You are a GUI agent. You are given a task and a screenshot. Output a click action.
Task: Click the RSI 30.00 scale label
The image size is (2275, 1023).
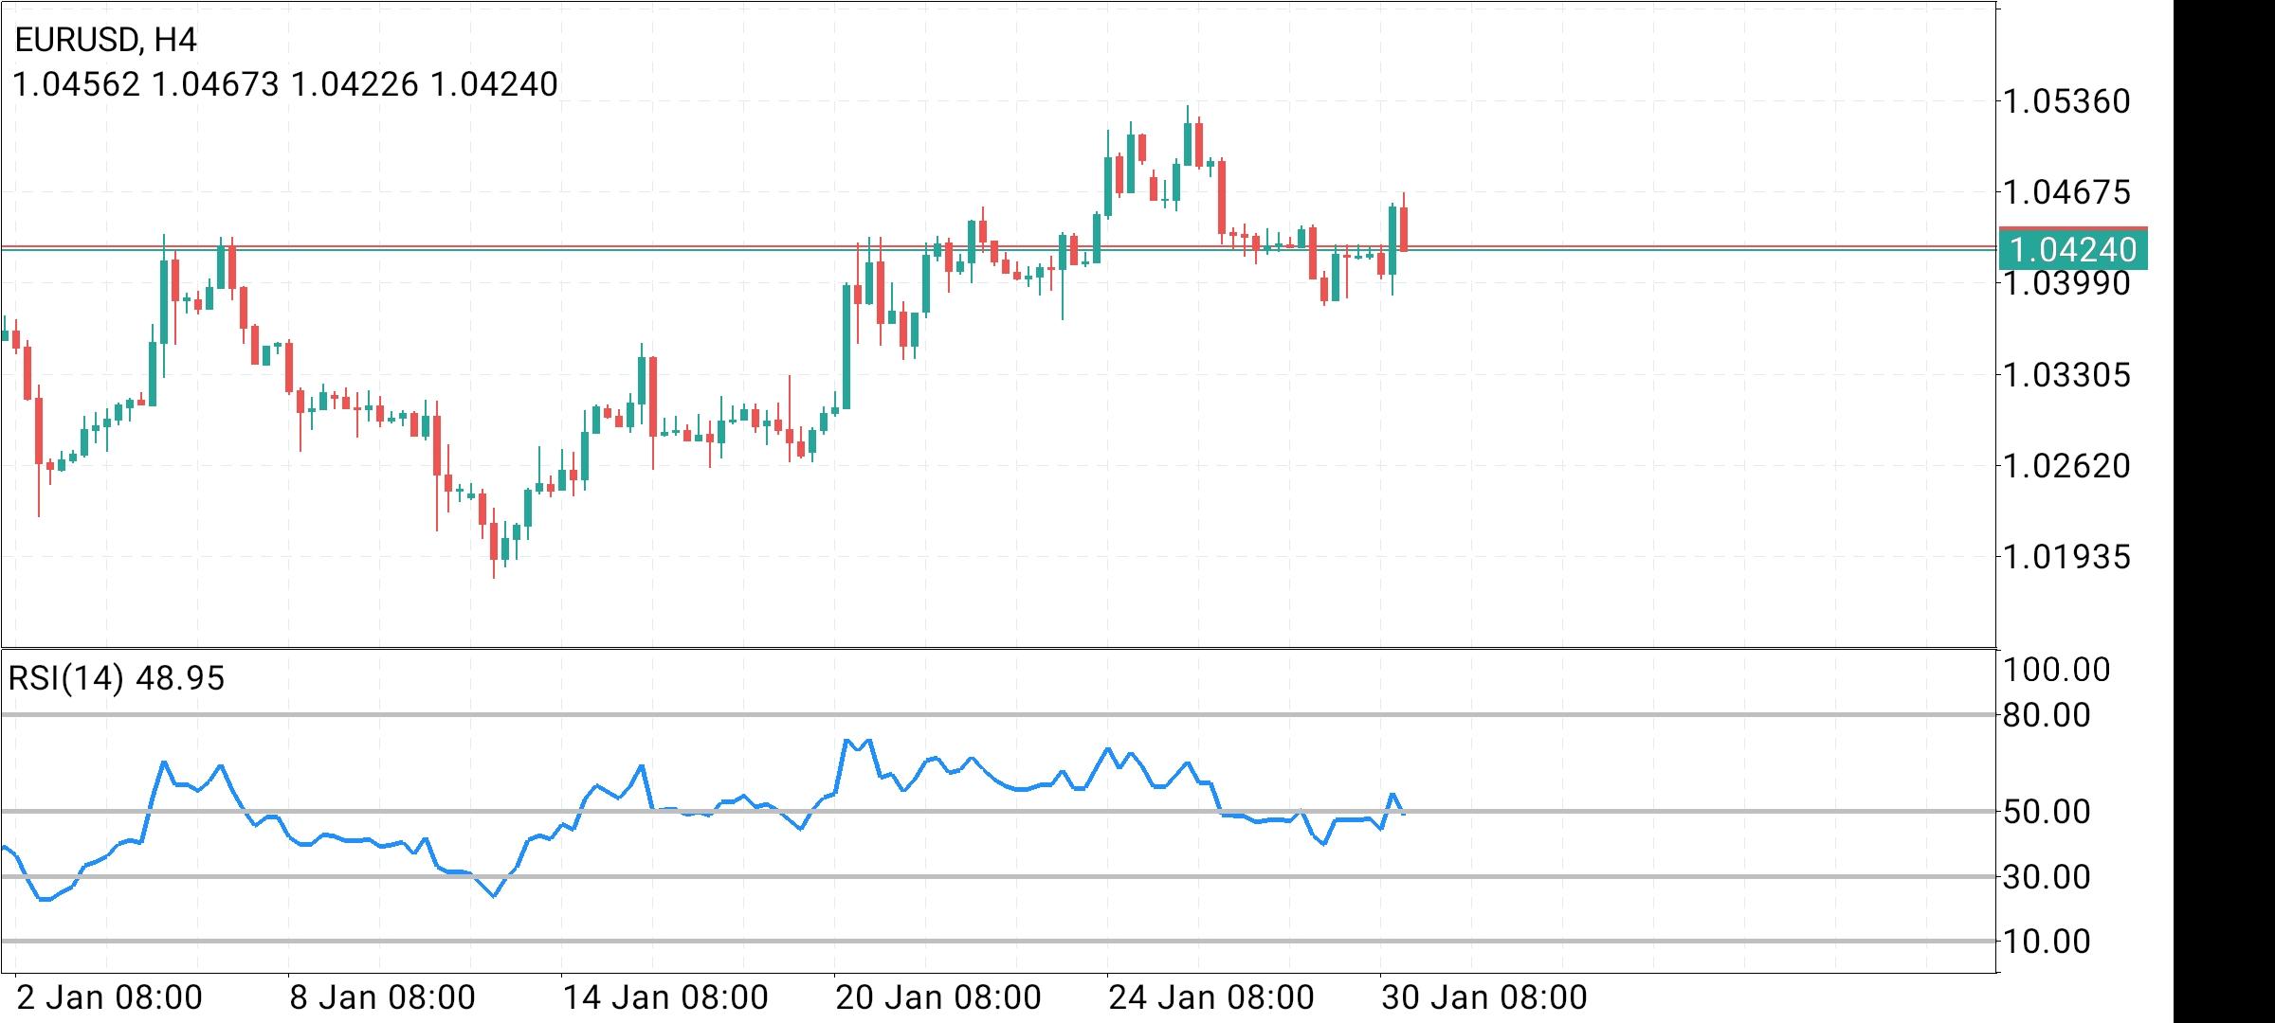2047,877
